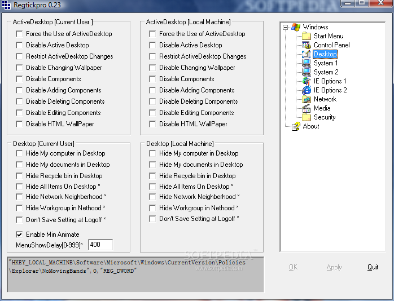The height and width of the screenshot is (301, 394).
Task: Click the System 1 monitor icon
Action: [x=307, y=63]
